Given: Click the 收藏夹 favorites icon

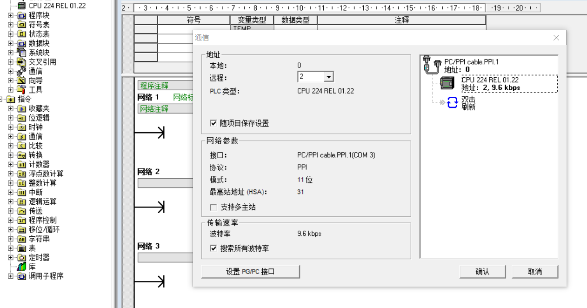Looking at the screenshot, I should pos(21,108).
